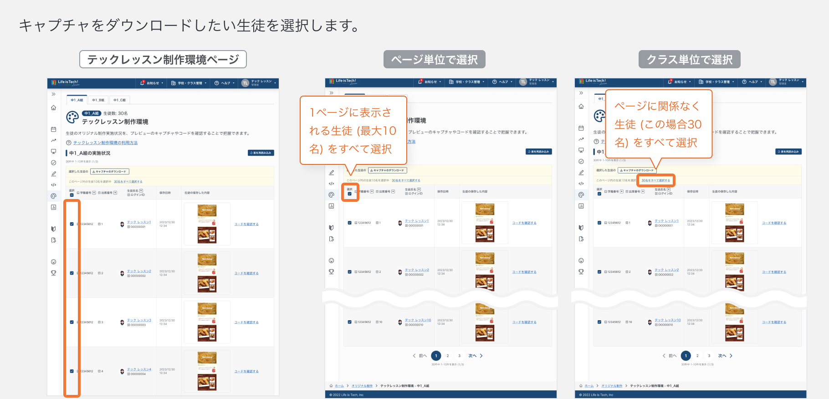The height and width of the screenshot is (399, 829).
Task: Toggle header select-all checkbox in left screenshot
Action: 72,195
